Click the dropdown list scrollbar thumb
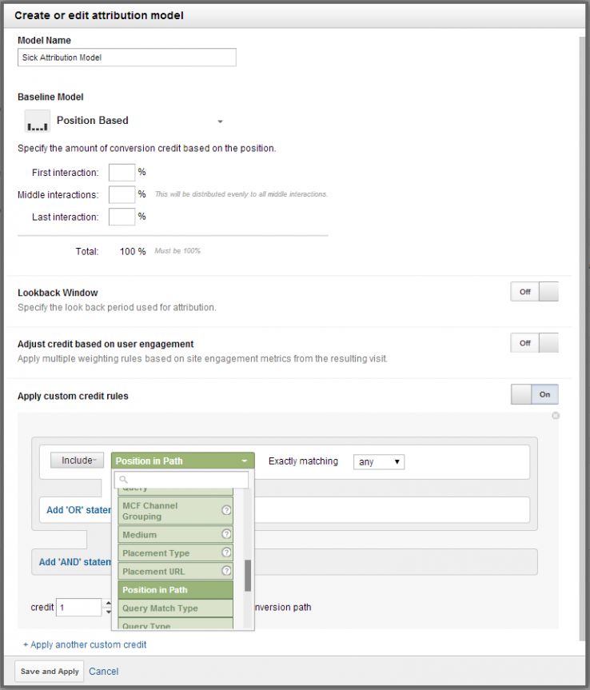Image resolution: width=590 pixels, height=690 pixels. 248,575
